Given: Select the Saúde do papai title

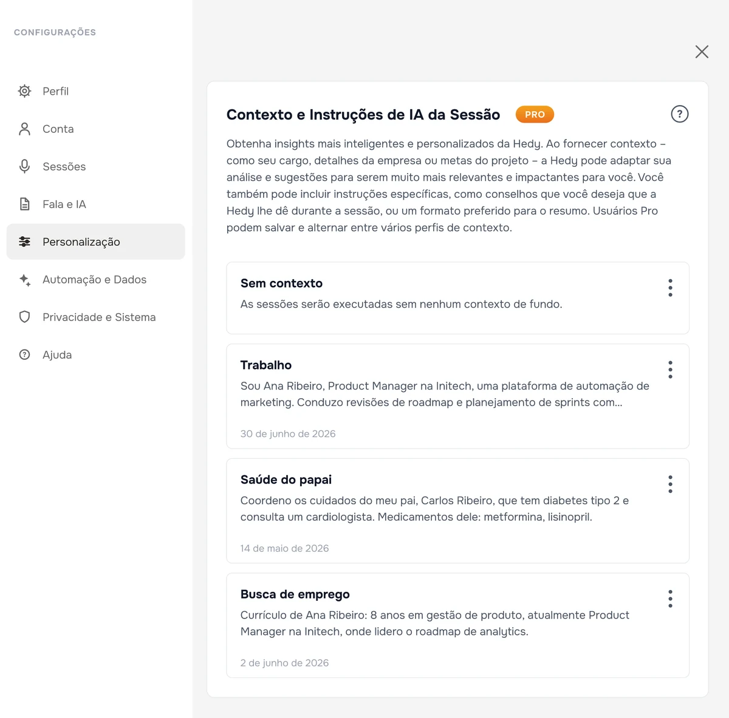Looking at the screenshot, I should (286, 480).
